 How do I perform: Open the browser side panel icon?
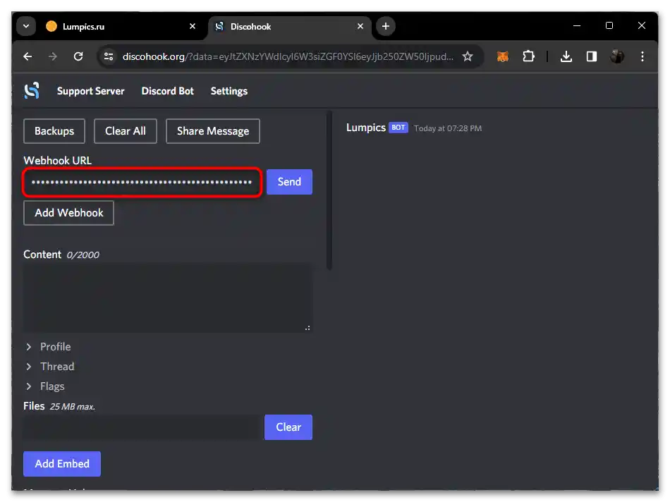592,56
